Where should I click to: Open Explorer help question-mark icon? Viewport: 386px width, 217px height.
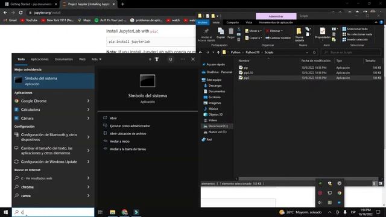381,22
